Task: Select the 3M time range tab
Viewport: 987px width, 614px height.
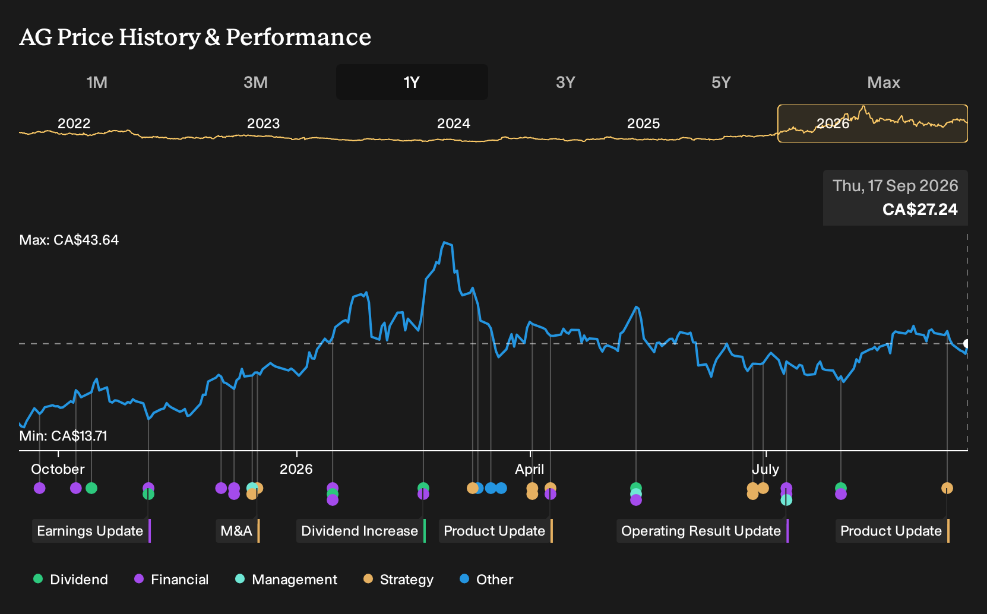Action: (255, 82)
